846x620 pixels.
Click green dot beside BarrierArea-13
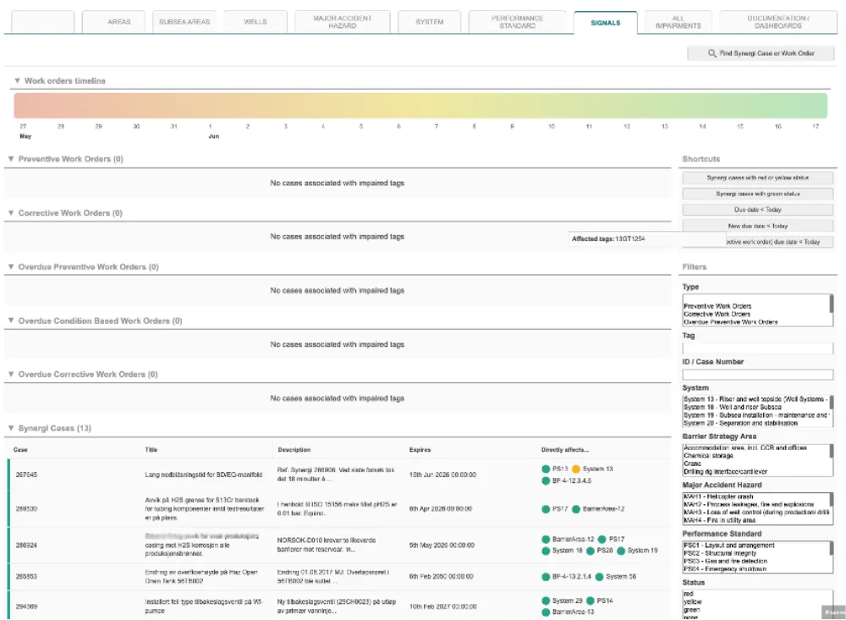point(546,612)
